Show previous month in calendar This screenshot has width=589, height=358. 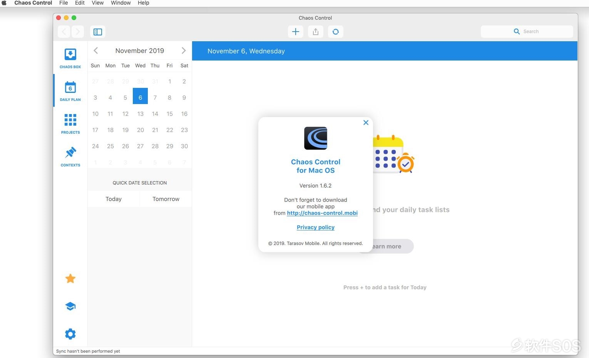coord(96,50)
